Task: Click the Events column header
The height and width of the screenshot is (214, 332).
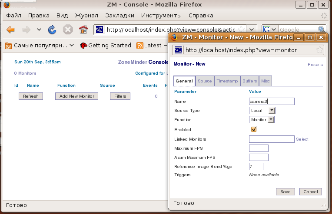Action: (150, 86)
